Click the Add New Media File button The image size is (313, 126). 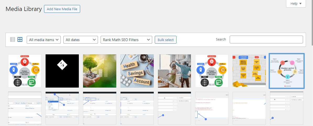(62, 9)
